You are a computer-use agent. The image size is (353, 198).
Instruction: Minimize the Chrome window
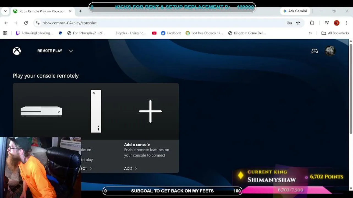pos(321,11)
